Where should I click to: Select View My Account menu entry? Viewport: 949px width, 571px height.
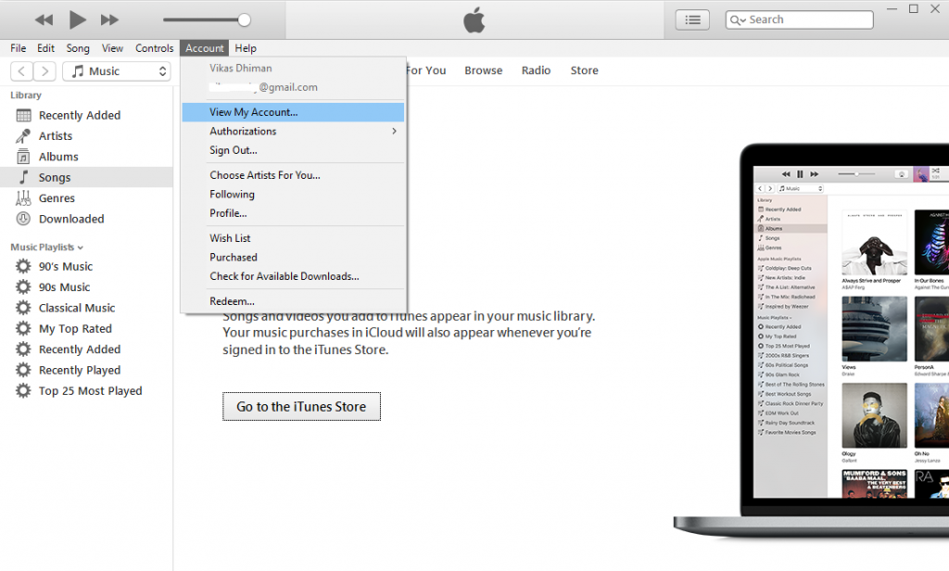point(293,112)
